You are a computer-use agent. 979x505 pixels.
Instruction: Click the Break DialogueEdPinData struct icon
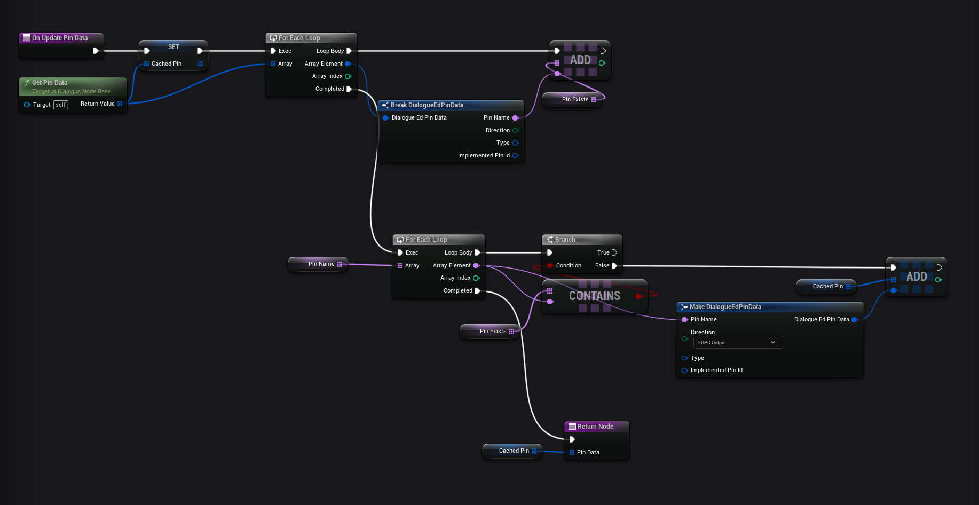coord(385,105)
